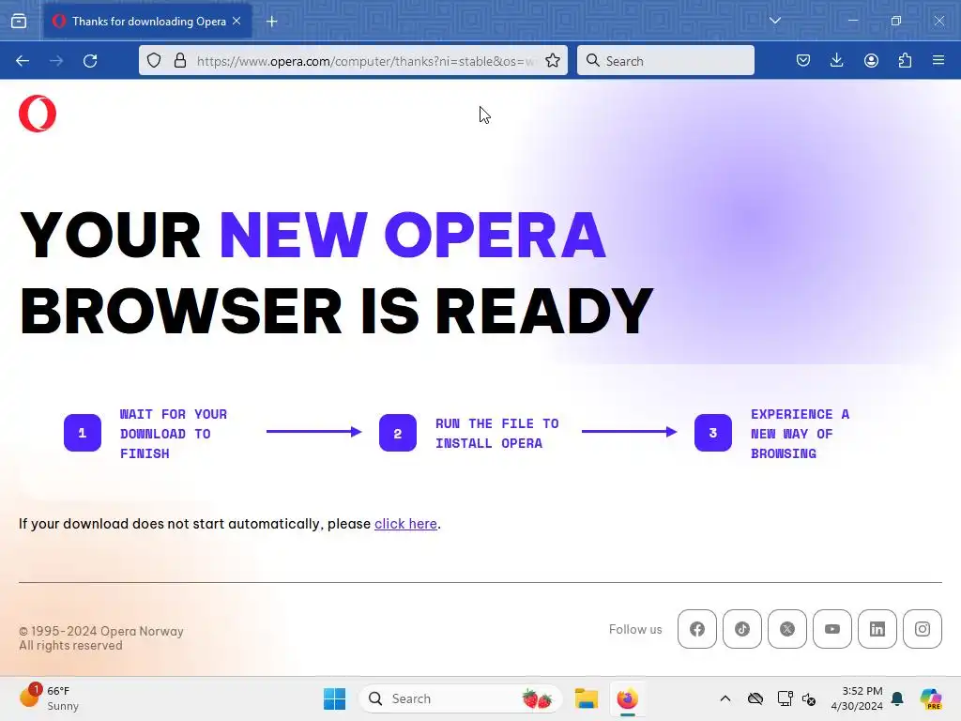The width and height of the screenshot is (961, 721).
Task: Restore down the Firefox window
Action: point(895,21)
